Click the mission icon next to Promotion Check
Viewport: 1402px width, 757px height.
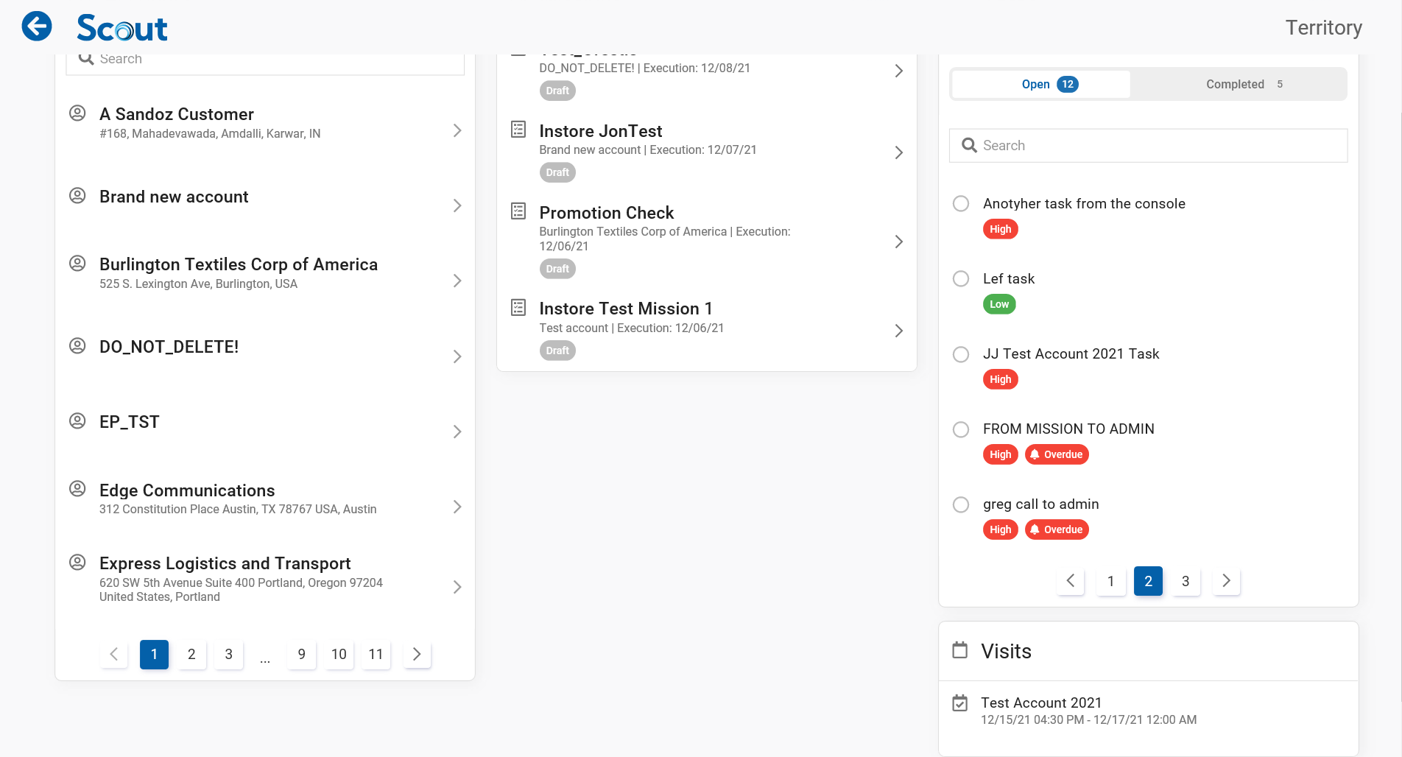[x=518, y=211]
